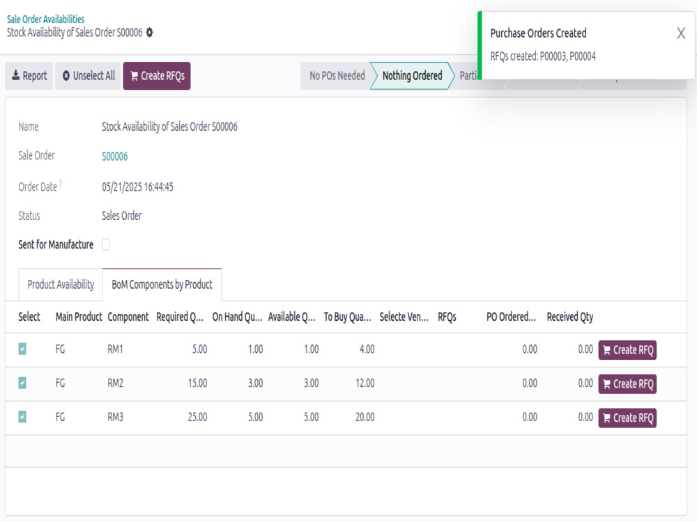Open sale order S00006 link
The width and height of the screenshot is (697, 522).
point(115,156)
